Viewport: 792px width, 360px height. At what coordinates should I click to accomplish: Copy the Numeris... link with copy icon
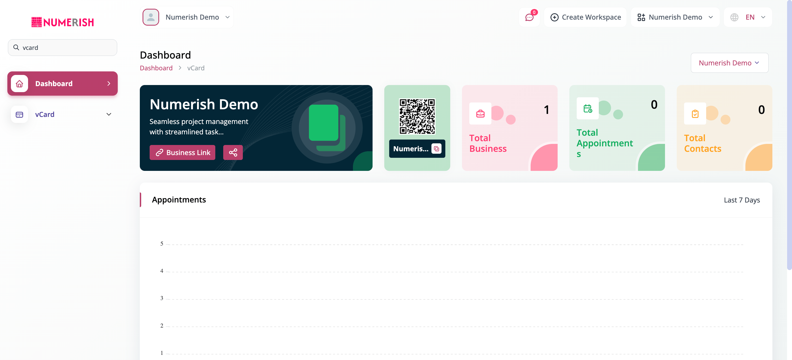click(x=436, y=149)
